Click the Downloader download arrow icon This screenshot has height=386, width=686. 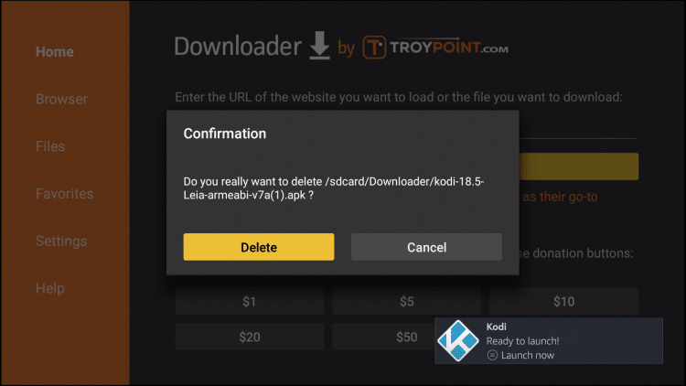pyautogui.click(x=319, y=46)
